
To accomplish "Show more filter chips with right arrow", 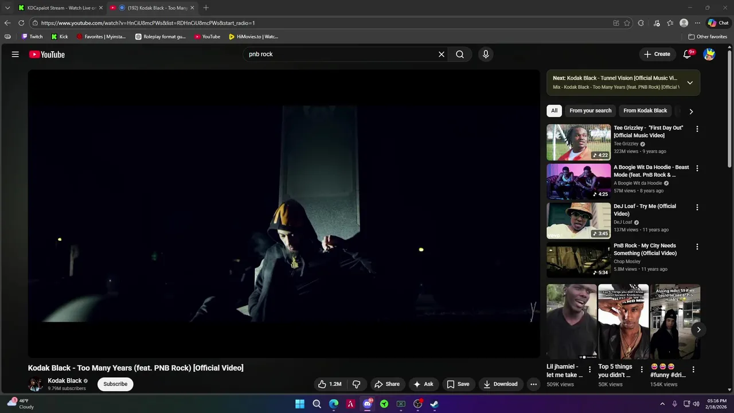I will (x=691, y=111).
